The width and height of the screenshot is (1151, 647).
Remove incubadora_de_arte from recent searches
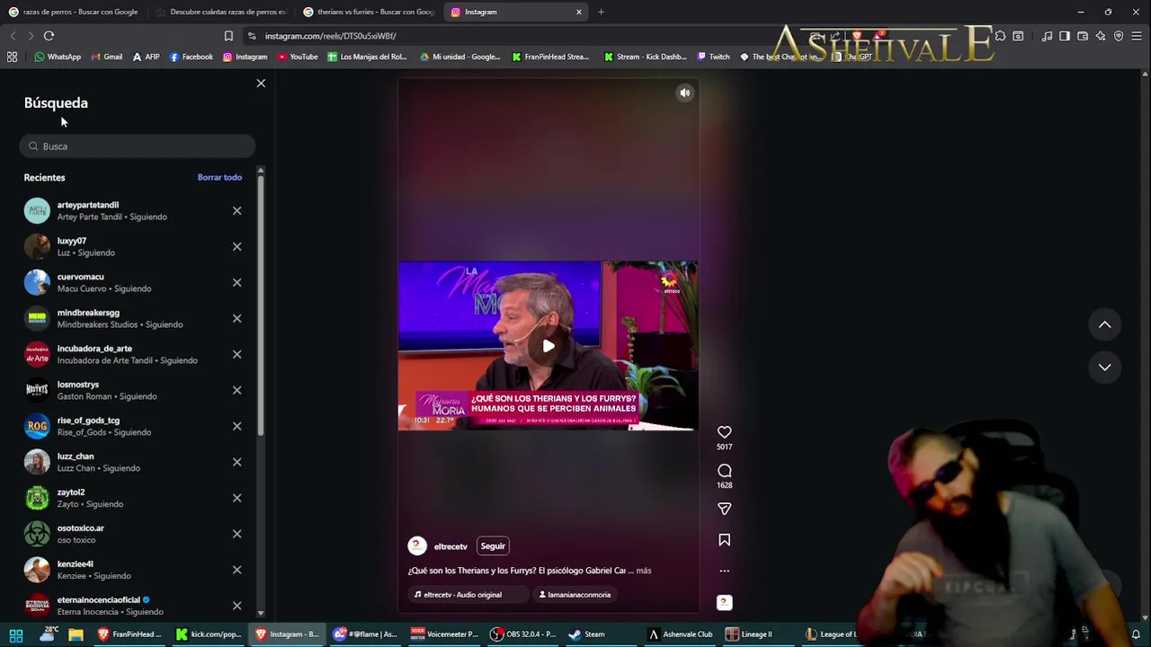coord(237,355)
